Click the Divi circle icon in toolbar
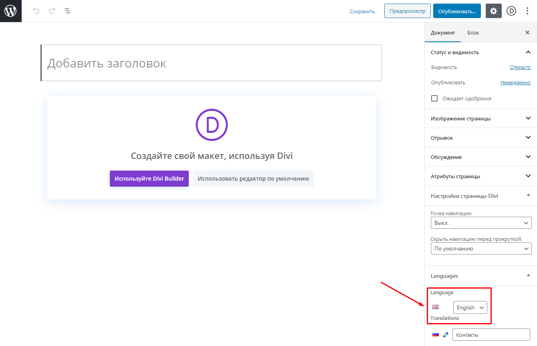This screenshot has height=346, width=537. tap(511, 11)
